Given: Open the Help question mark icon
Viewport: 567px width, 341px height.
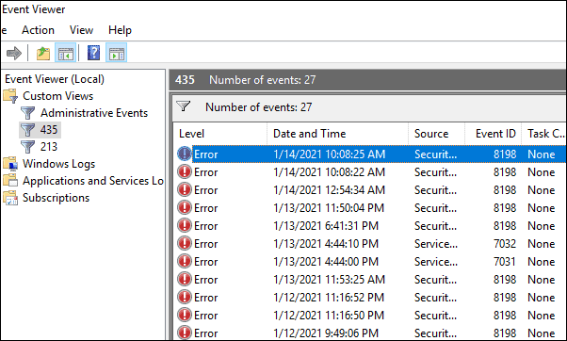Looking at the screenshot, I should point(93,53).
